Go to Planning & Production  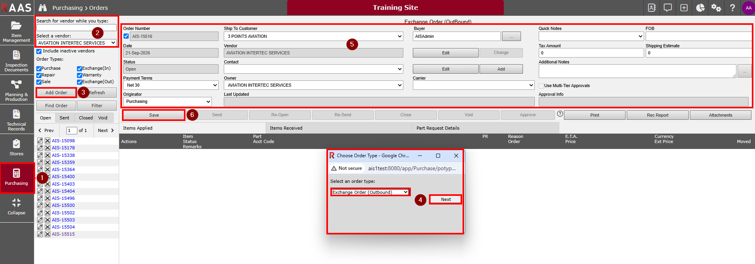pyautogui.click(x=17, y=90)
